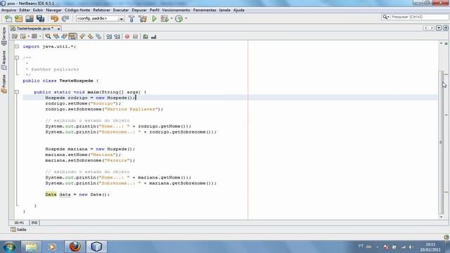Open the Ferramentas menu

205,10
